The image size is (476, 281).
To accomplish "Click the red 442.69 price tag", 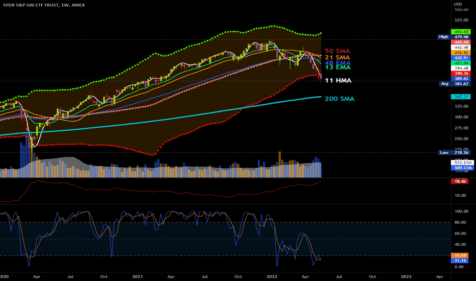I will [461, 42].
